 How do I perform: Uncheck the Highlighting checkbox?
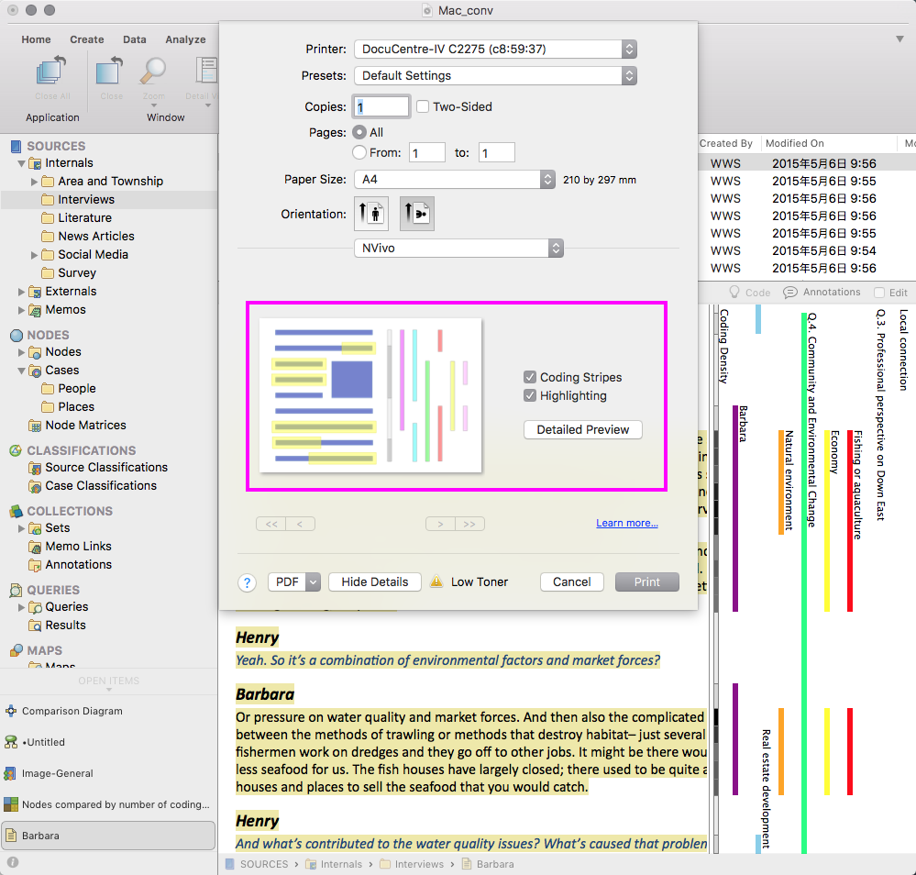530,395
